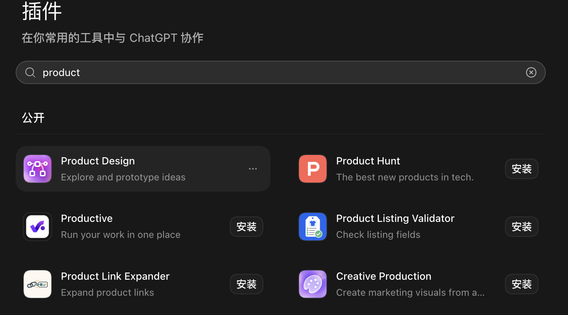
Task: Open the Product Hunt plugin title
Action: pyautogui.click(x=368, y=161)
